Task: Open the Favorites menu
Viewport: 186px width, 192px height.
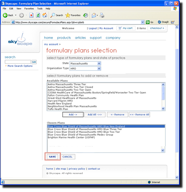Action: click(29, 8)
